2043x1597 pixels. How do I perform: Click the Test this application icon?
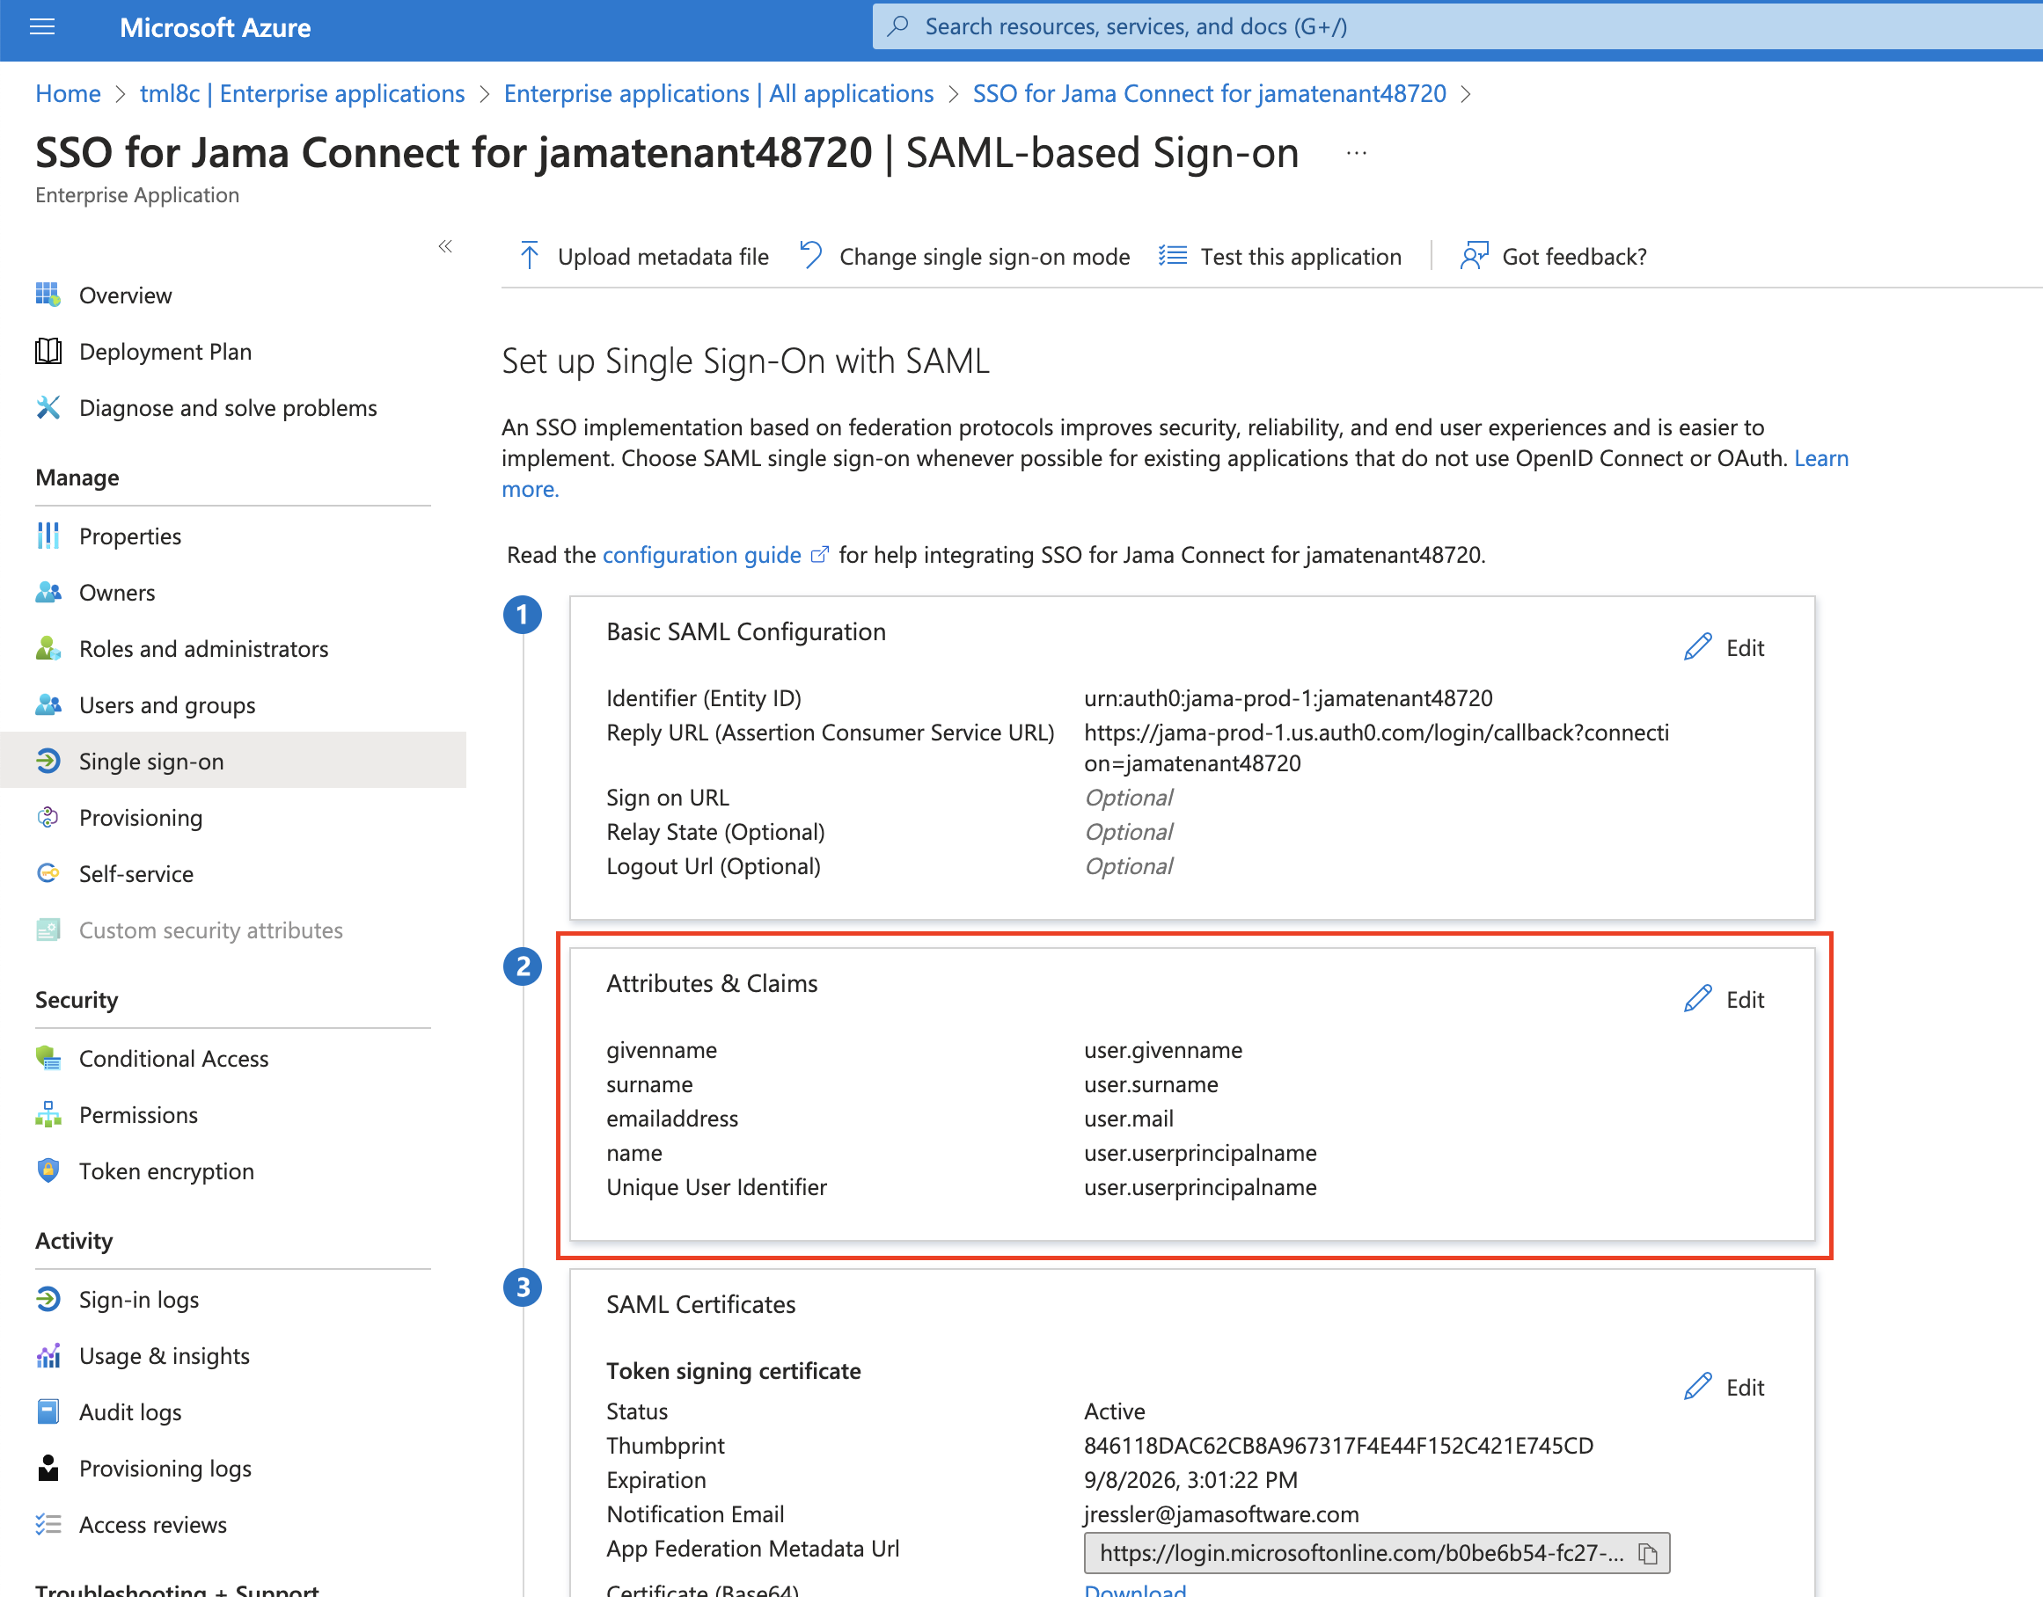click(1173, 255)
